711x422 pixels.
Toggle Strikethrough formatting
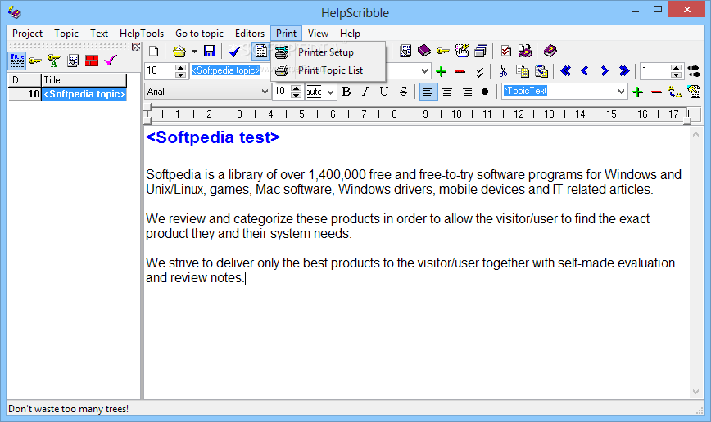[x=403, y=92]
